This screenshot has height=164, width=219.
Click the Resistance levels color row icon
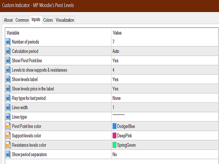[8, 145]
